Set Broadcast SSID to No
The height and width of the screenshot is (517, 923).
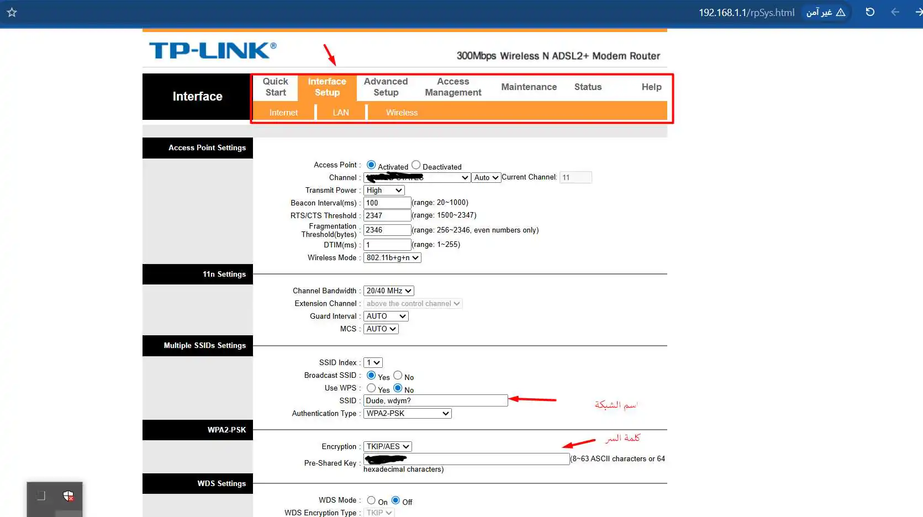pos(398,376)
